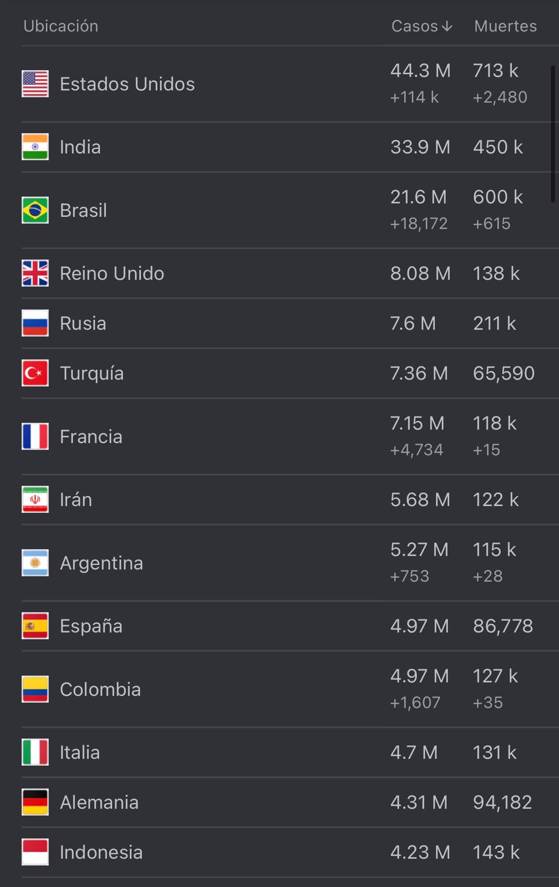Click the Turkey flag icon
This screenshot has height=887, width=559.
pos(35,373)
